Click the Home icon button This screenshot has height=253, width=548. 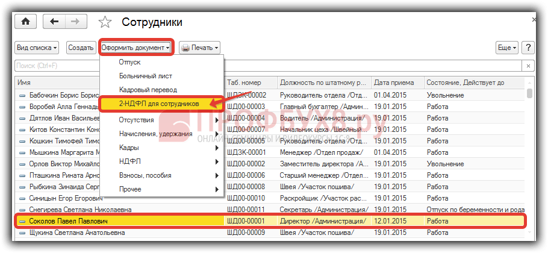25,22
